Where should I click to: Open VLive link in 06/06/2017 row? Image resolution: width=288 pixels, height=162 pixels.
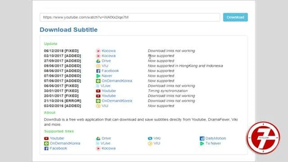(105, 86)
